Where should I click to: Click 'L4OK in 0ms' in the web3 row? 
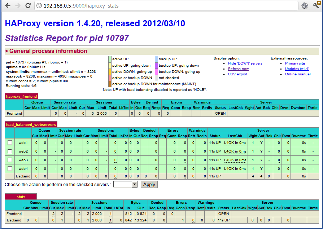coord(235,160)
